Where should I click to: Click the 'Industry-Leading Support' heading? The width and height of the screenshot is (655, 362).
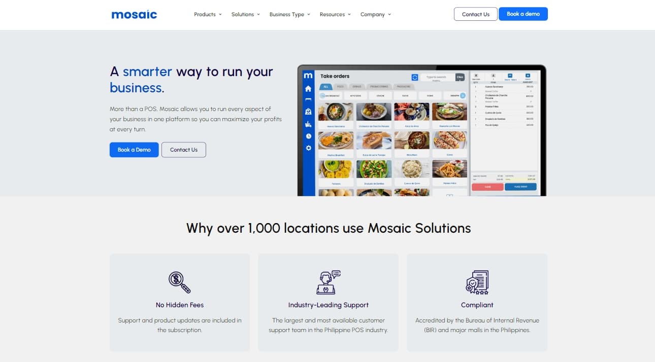pos(329,305)
